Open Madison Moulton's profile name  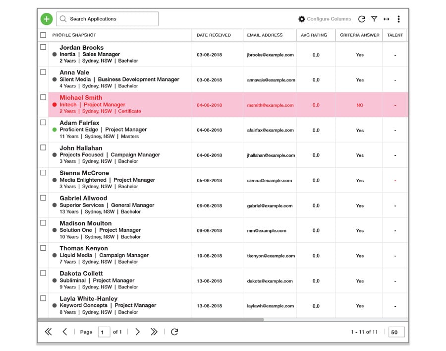coord(85,223)
